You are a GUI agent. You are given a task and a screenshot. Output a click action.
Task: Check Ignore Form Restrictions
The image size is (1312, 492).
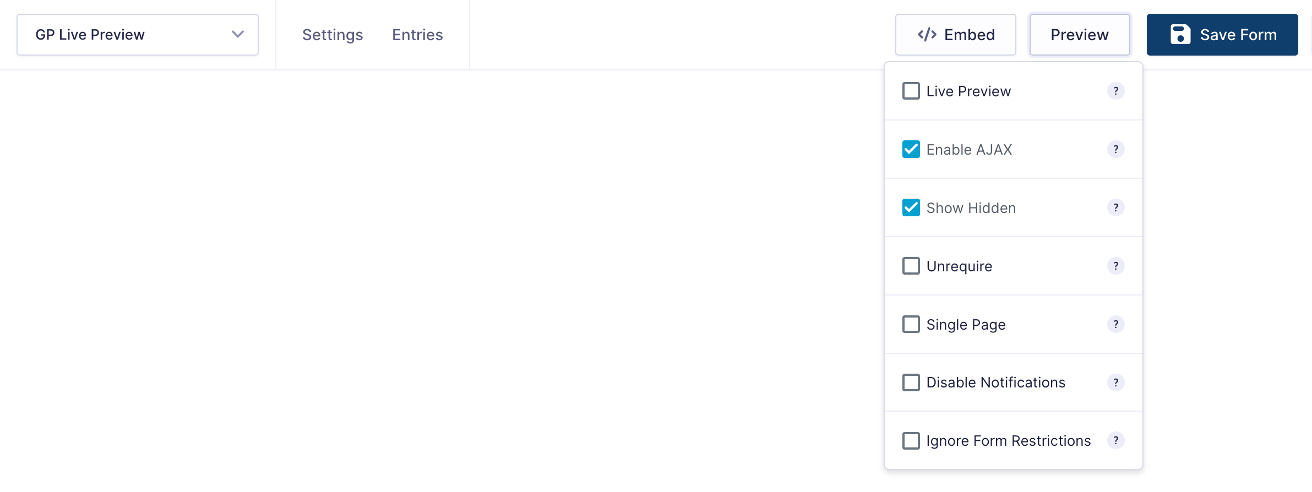click(911, 441)
